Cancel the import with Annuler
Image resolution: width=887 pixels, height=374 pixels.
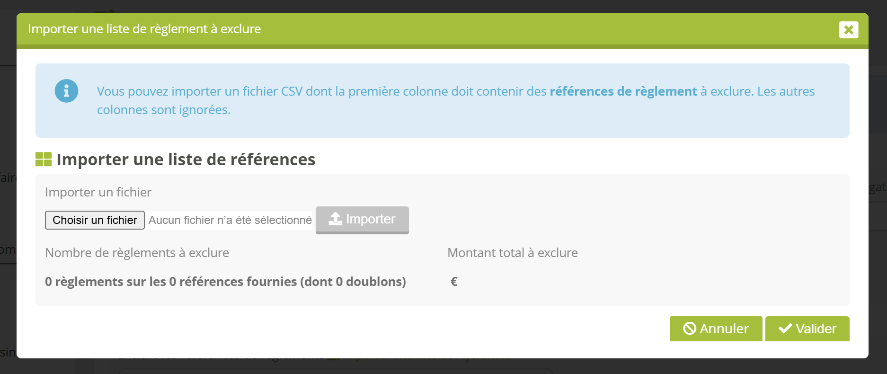tap(716, 329)
